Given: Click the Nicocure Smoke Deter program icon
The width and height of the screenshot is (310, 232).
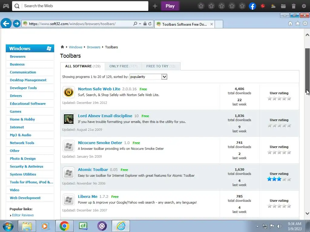Looking at the screenshot, I should pos(69,146).
